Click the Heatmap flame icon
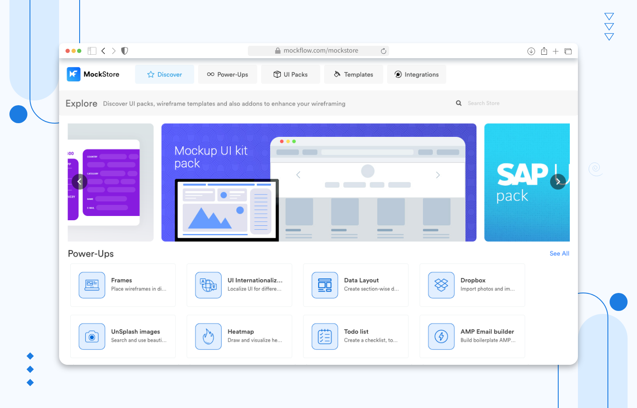The image size is (637, 408). (x=208, y=337)
